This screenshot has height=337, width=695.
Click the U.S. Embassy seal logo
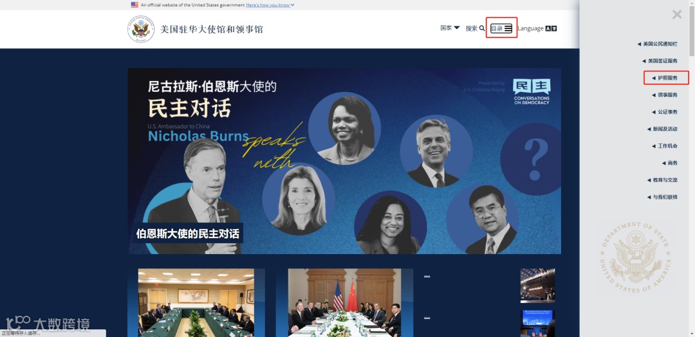point(141,29)
